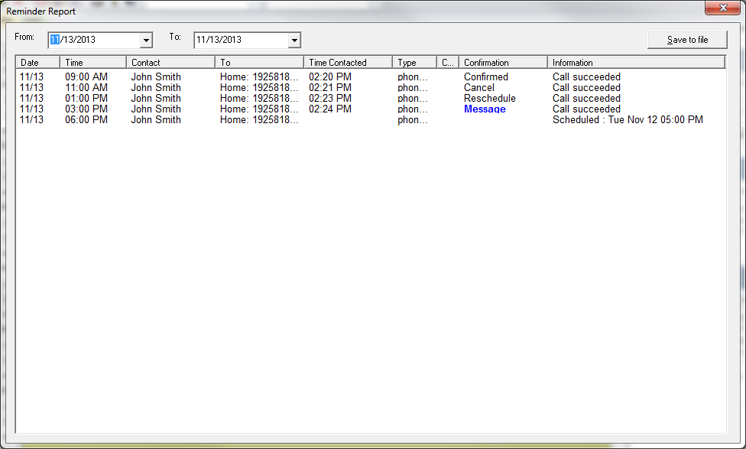Click the 'To' column header in the list

click(x=259, y=63)
